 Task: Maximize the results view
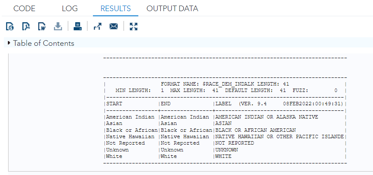click(134, 27)
